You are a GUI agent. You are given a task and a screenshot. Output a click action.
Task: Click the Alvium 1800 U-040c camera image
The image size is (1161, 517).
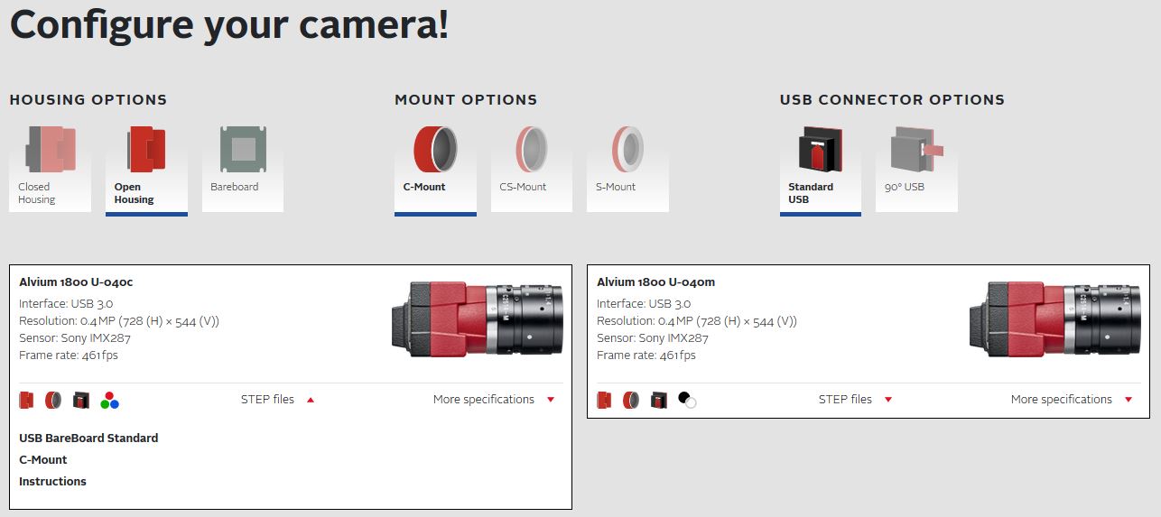click(x=478, y=319)
